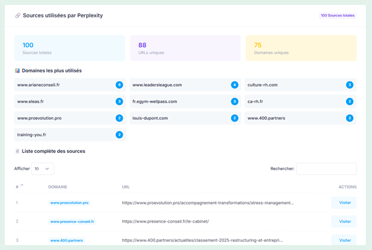
Task: Click the ACTIONS column header
Action: 347,187
